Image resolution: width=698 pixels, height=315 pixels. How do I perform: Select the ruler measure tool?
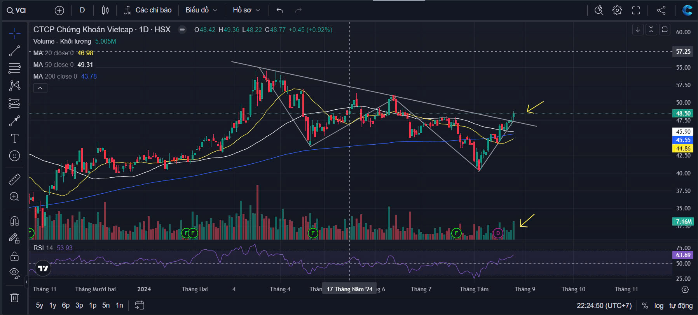14,179
